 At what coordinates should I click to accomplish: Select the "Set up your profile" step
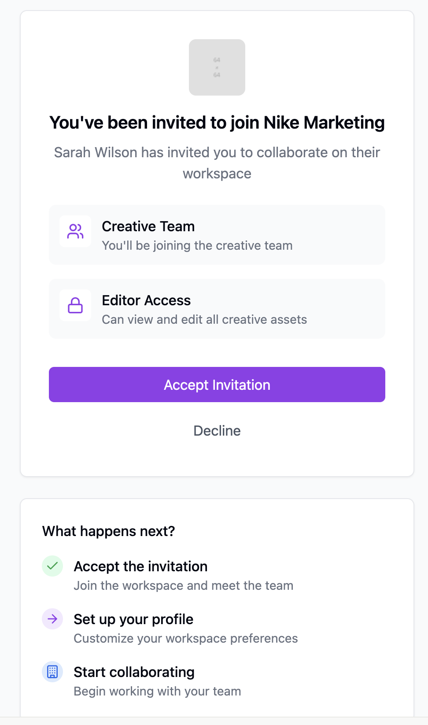133,619
